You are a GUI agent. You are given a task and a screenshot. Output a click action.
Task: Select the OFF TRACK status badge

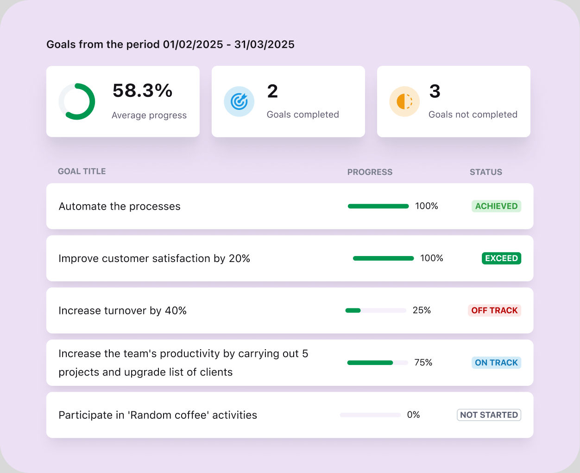[494, 311]
